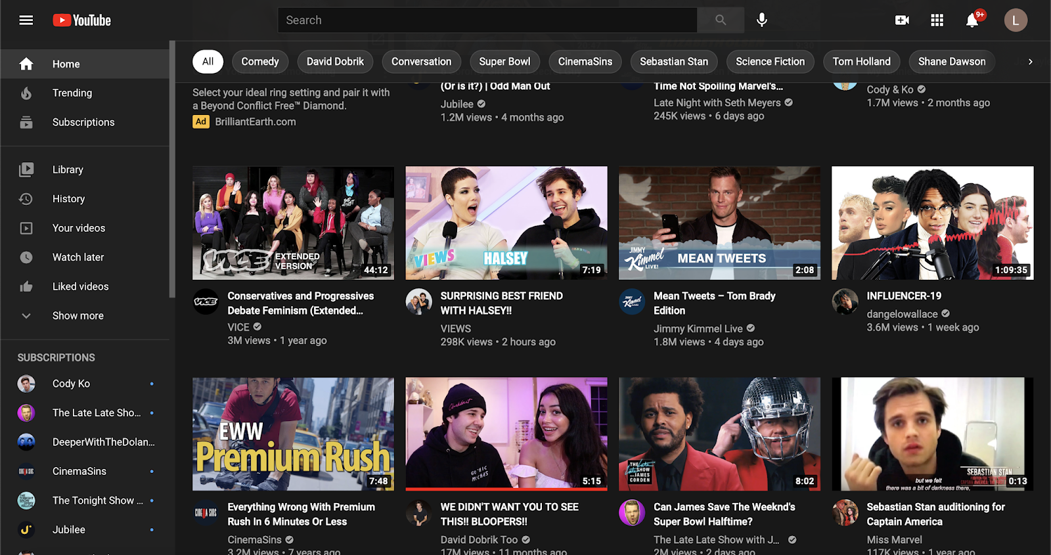Open DeeperWithTheDolan subscription
The height and width of the screenshot is (555, 1051).
85,442
